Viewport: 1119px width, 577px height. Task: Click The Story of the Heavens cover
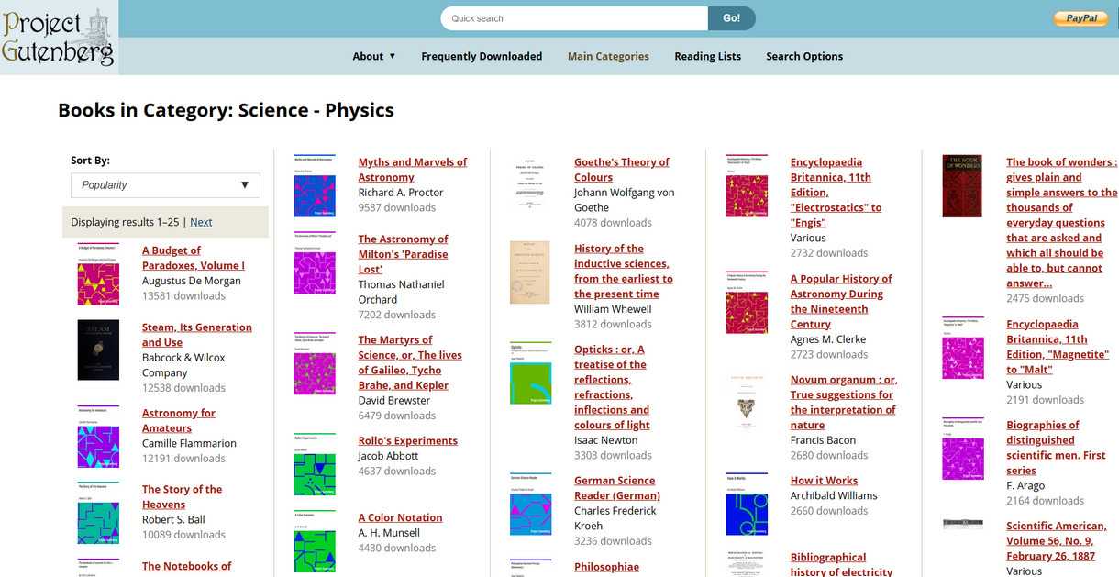(98, 513)
